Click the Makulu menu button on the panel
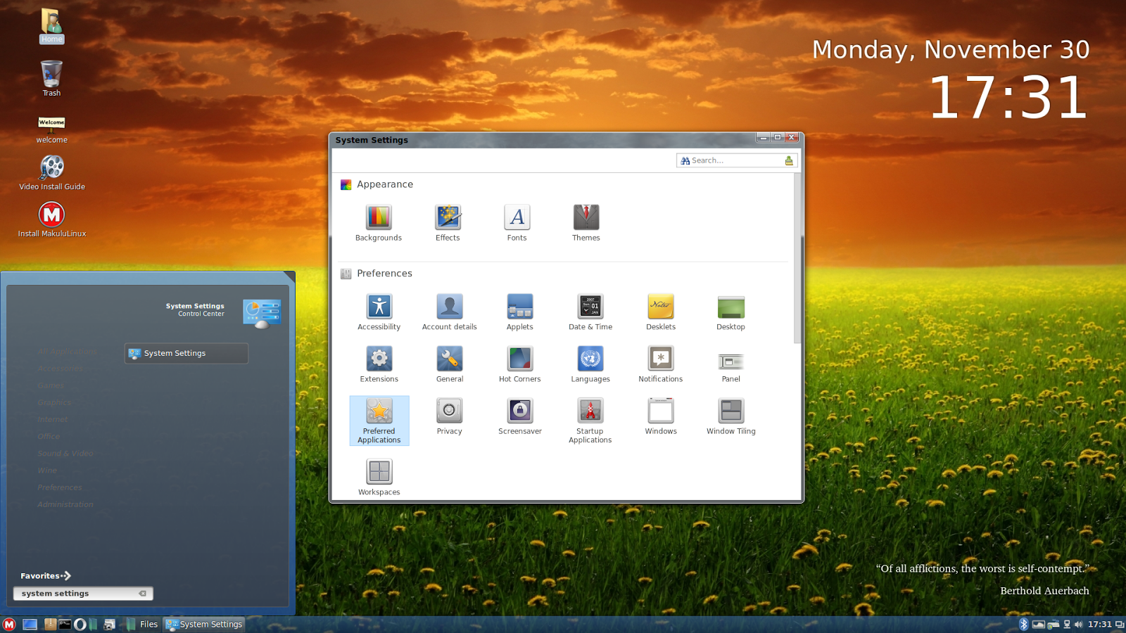Viewport: 1126px width, 633px height. coord(9,625)
